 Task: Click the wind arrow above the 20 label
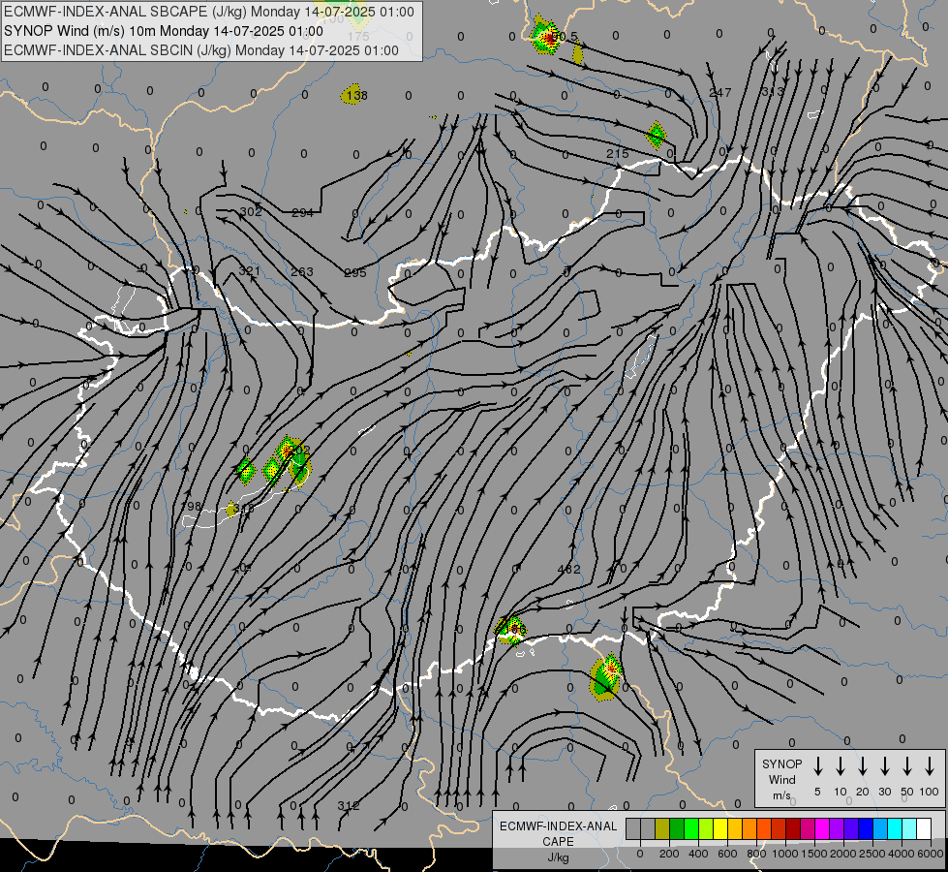(x=862, y=766)
